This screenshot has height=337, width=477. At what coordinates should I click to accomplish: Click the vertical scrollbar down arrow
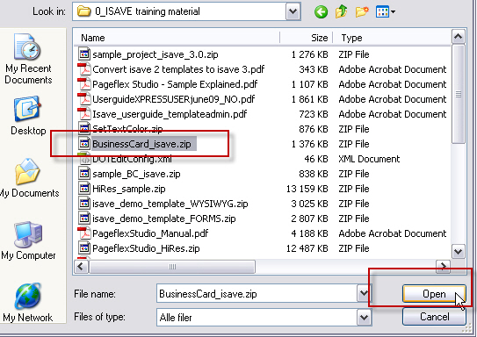pyautogui.click(x=459, y=252)
